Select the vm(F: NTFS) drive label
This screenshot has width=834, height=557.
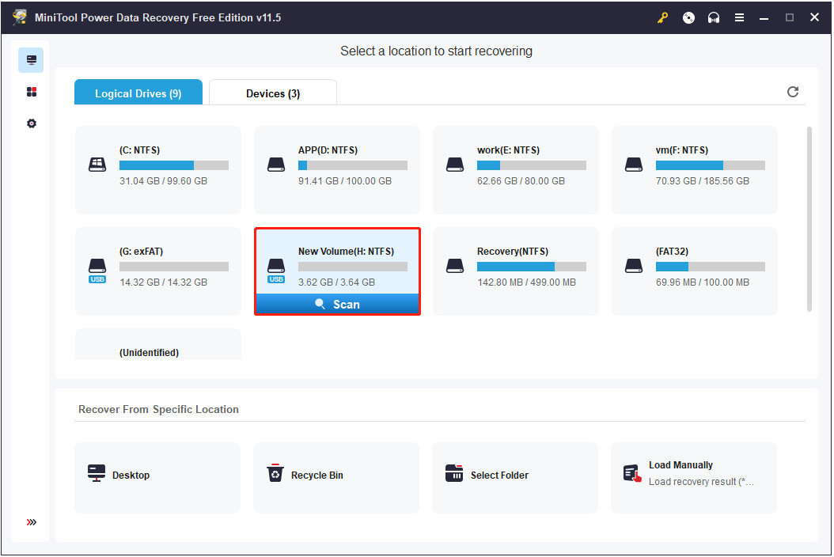point(682,150)
